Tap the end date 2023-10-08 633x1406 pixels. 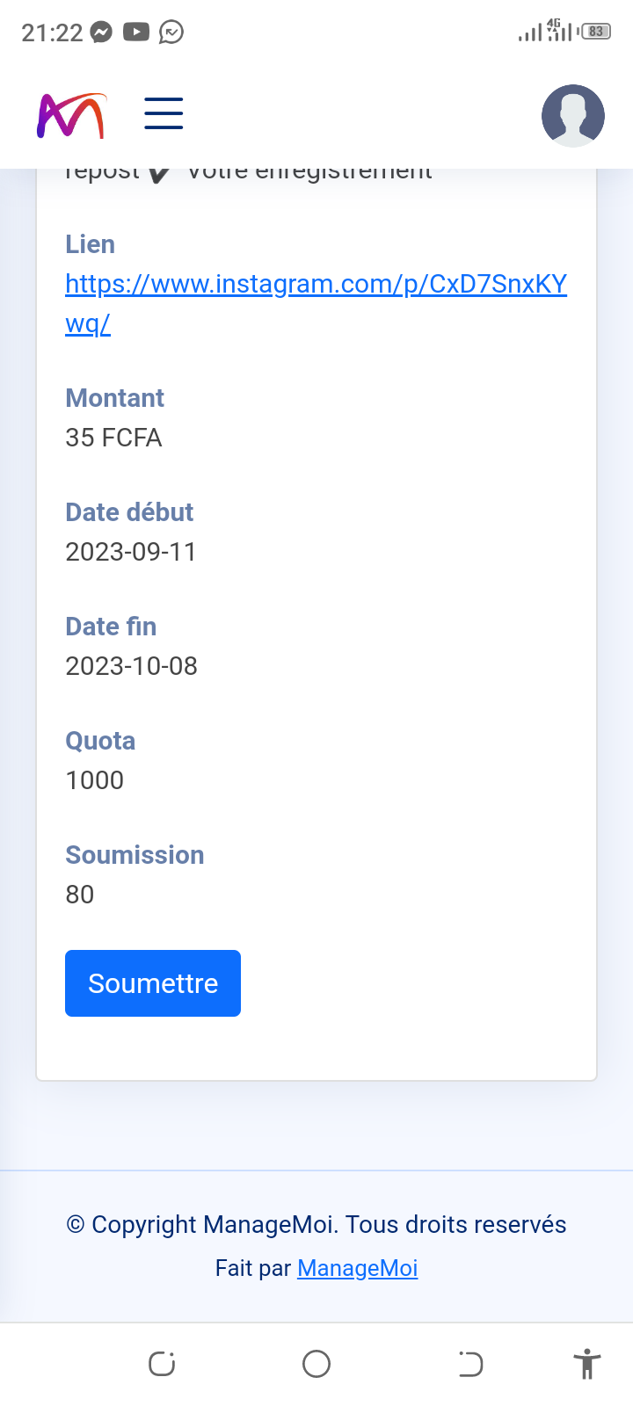[x=131, y=666]
